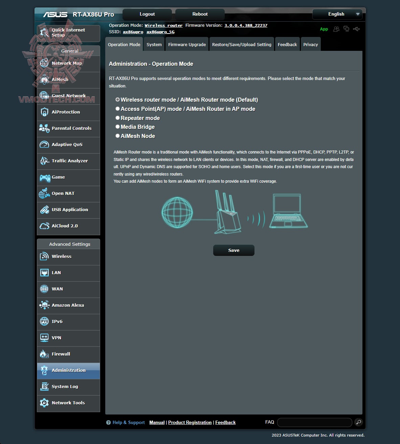Click the App link in header
Viewport: 400px width, 444px height.
324,29
